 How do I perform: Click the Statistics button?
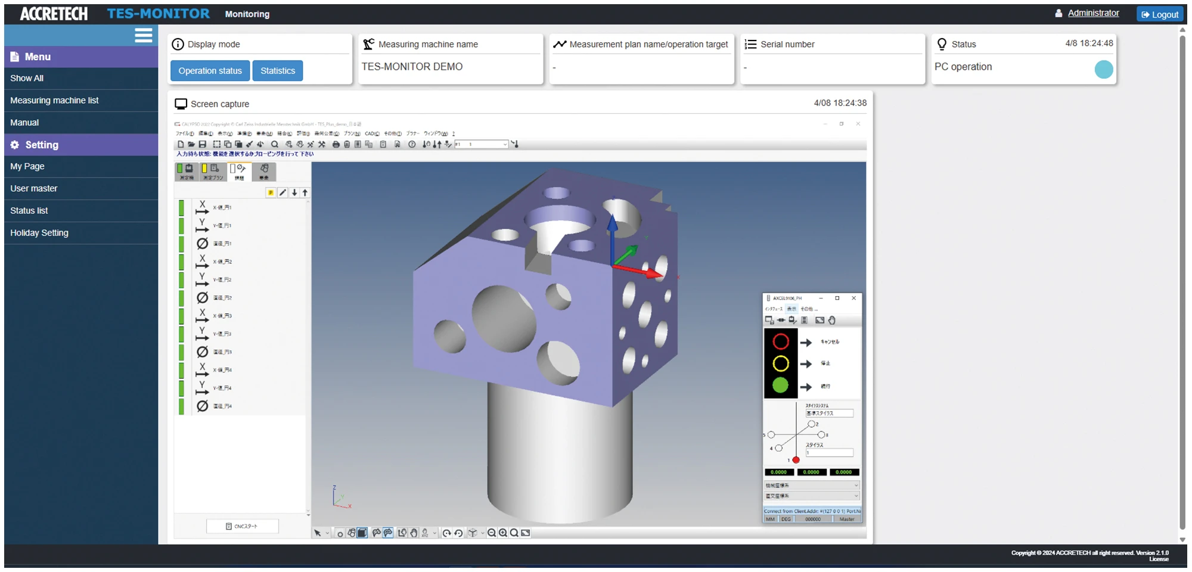278,70
